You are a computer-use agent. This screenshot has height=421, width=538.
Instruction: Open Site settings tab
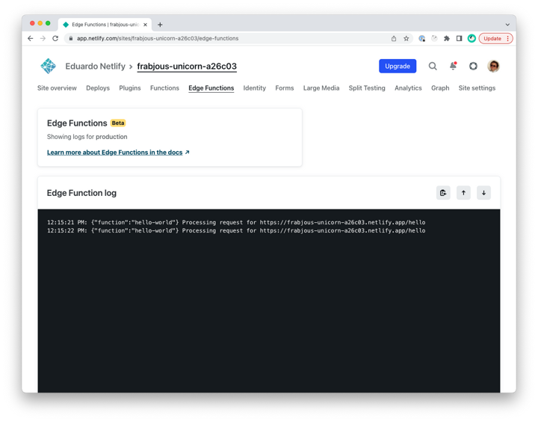(477, 88)
